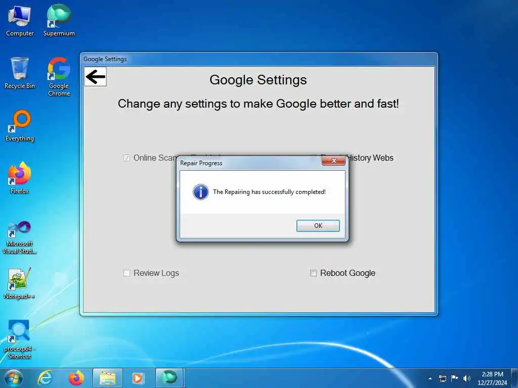This screenshot has width=518, height=388.
Task: Click the Repair Progress title bar
Action: (249, 163)
